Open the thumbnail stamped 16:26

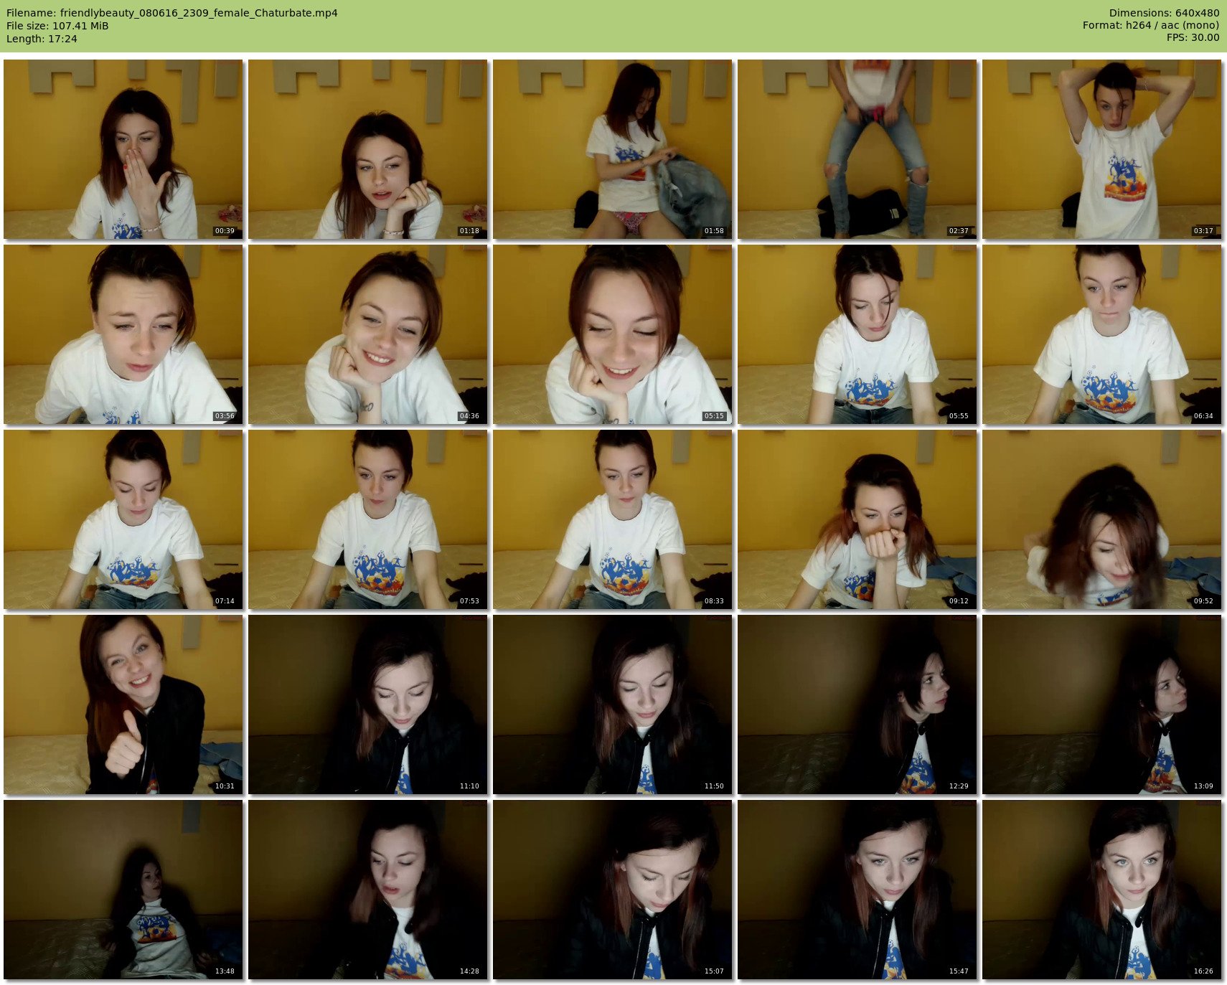[x=1102, y=890]
